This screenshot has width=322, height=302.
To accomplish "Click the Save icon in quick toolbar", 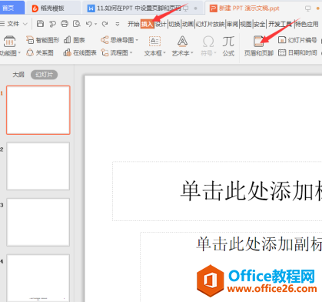I will pyautogui.click(x=40, y=24).
